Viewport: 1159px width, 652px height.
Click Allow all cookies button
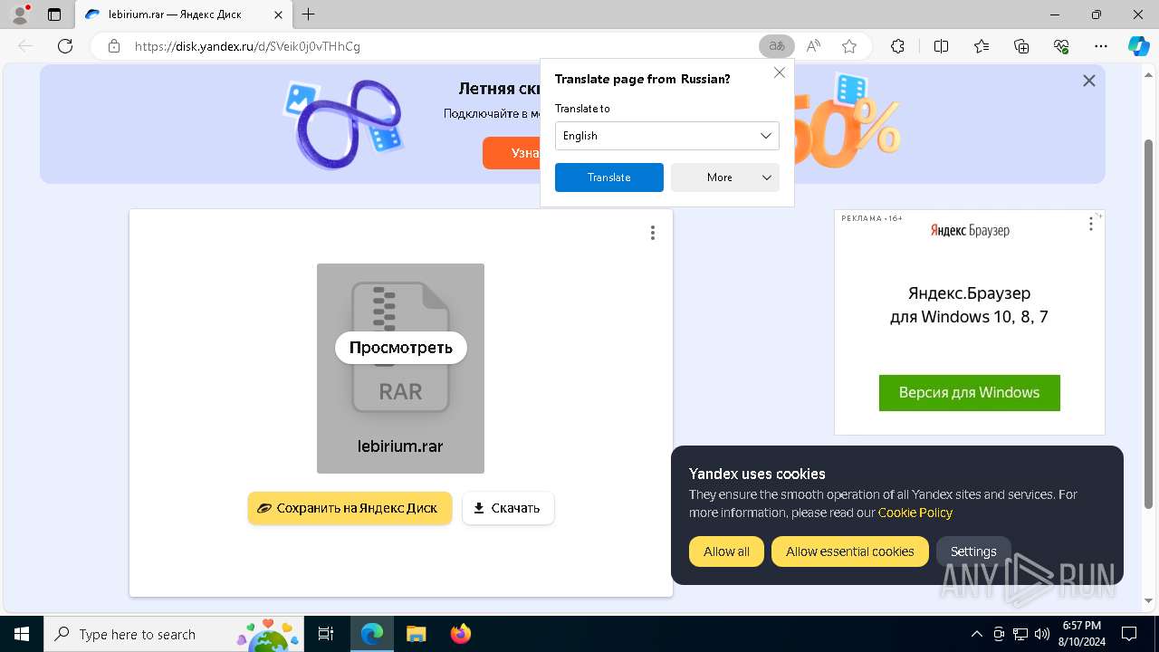[726, 551]
